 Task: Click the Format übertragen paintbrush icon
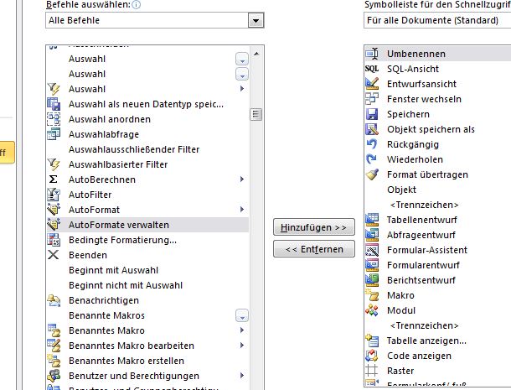372,174
